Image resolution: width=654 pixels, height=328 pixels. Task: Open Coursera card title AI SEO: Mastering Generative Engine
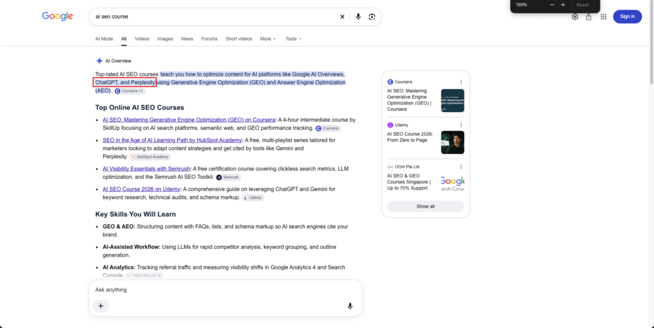tap(410, 100)
